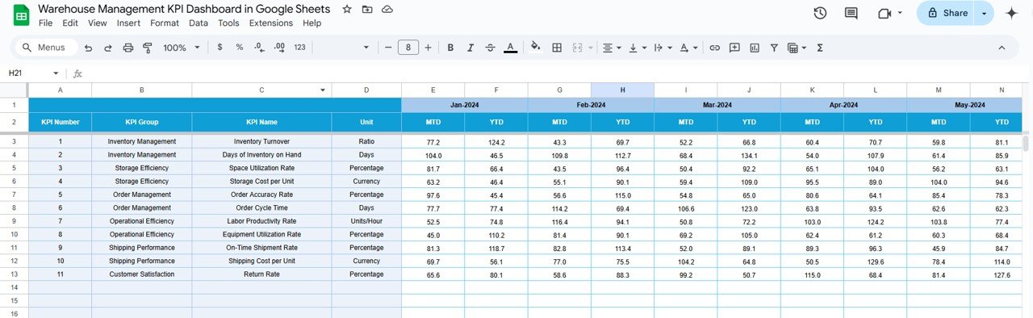The width and height of the screenshot is (1033, 318).
Task: Select the Jan-2024 header cell
Action: pyautogui.click(x=464, y=105)
